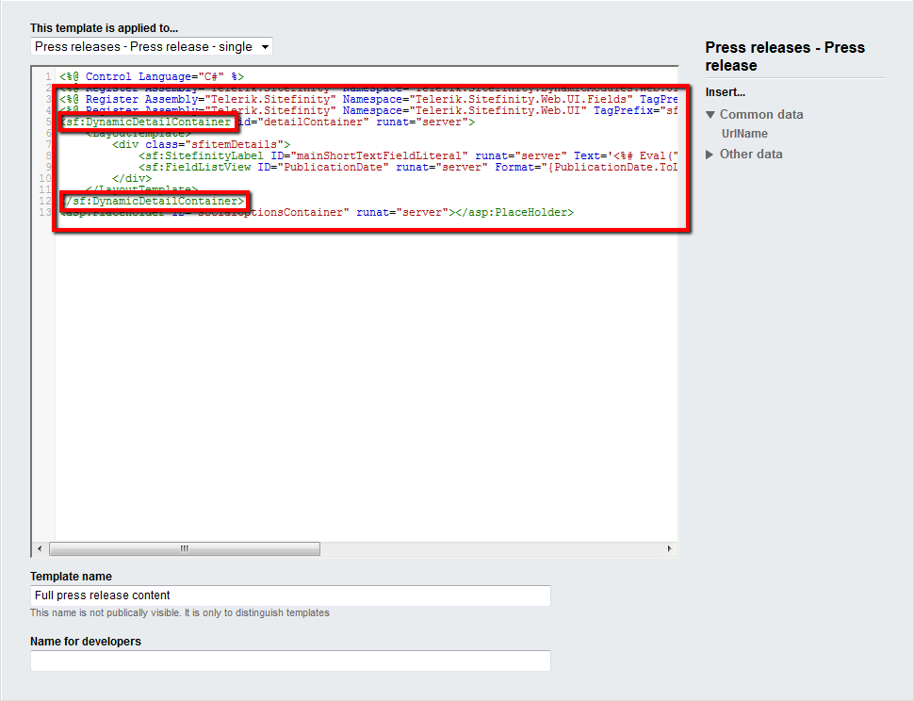Insert the UrlName field
The image size is (914, 701).
744,134
